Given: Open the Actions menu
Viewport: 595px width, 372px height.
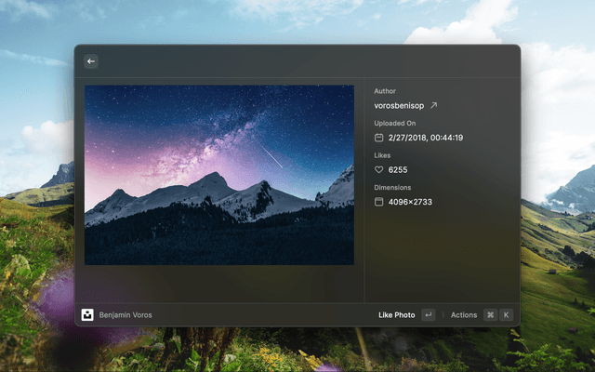Looking at the screenshot, I should click(x=464, y=315).
